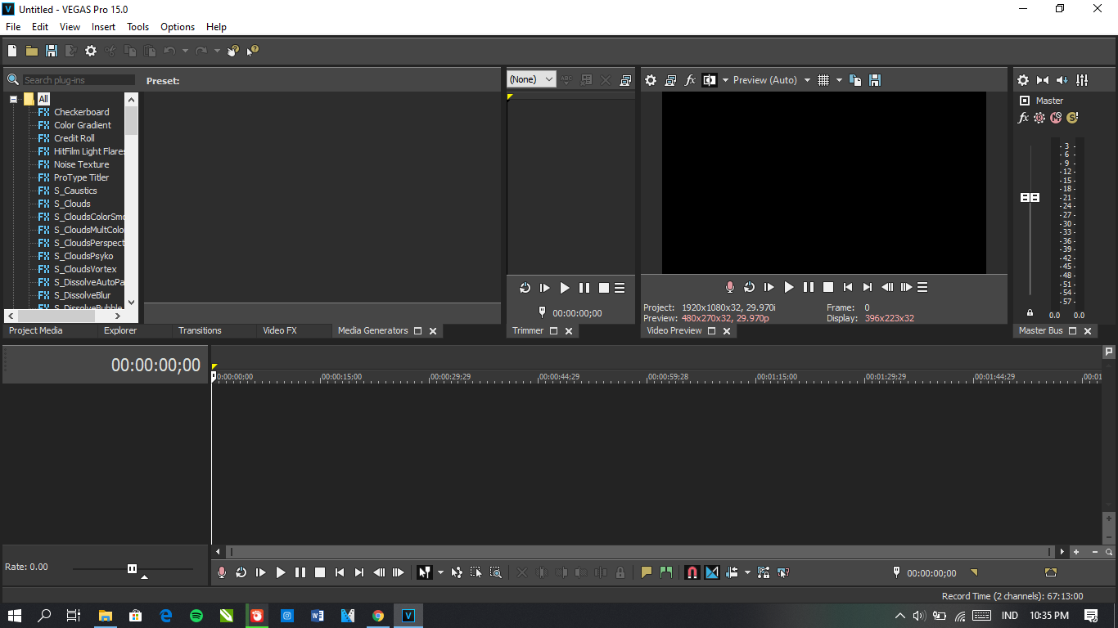Open Video Preview properties gear icon

pyautogui.click(x=651, y=80)
